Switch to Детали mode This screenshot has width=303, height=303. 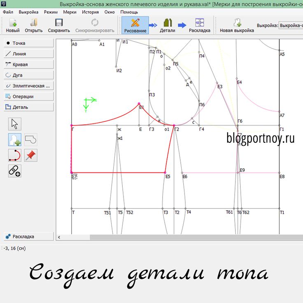tap(167, 25)
